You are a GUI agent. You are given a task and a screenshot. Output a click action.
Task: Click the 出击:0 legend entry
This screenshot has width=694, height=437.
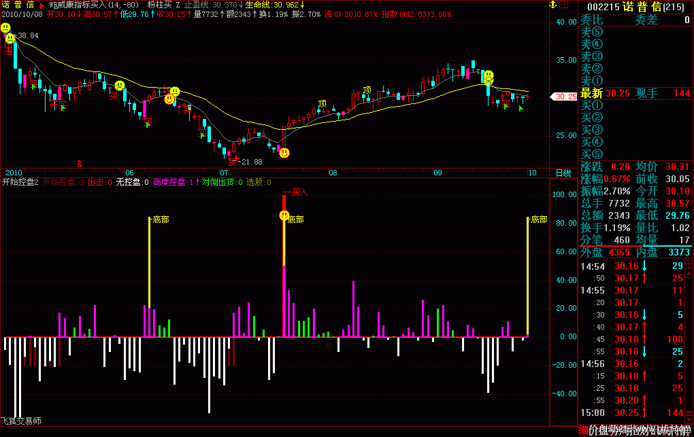[99, 182]
